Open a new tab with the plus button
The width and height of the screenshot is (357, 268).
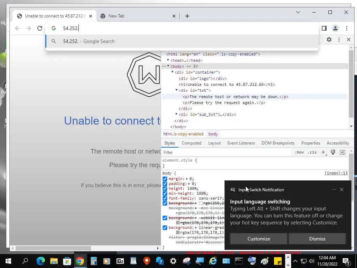click(x=187, y=16)
